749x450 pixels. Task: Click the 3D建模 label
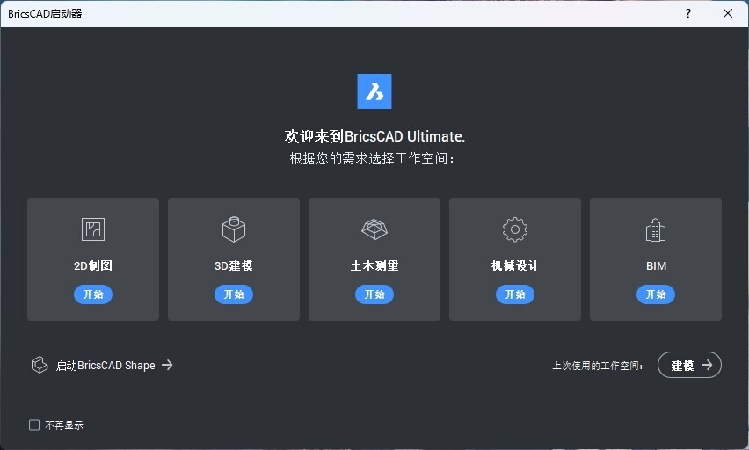point(234,265)
